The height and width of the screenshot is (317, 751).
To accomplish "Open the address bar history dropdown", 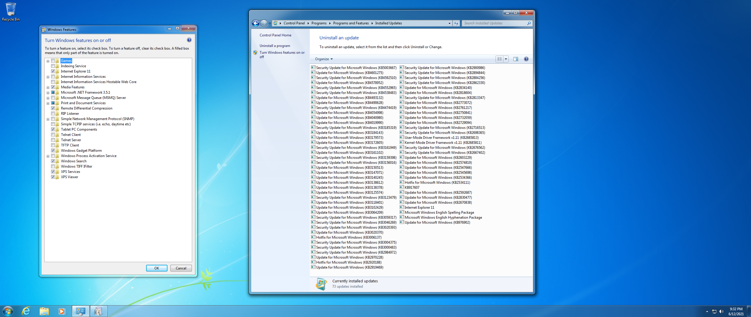I will pos(449,23).
